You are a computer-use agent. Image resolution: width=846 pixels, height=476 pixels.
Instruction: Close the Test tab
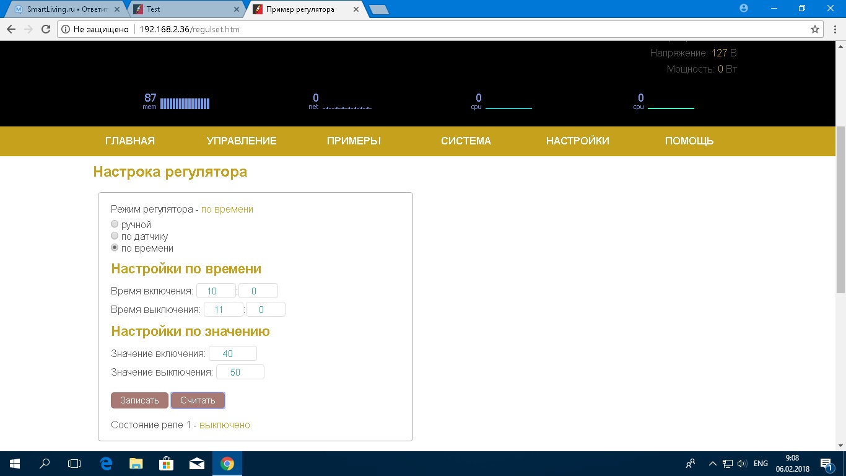click(x=237, y=9)
